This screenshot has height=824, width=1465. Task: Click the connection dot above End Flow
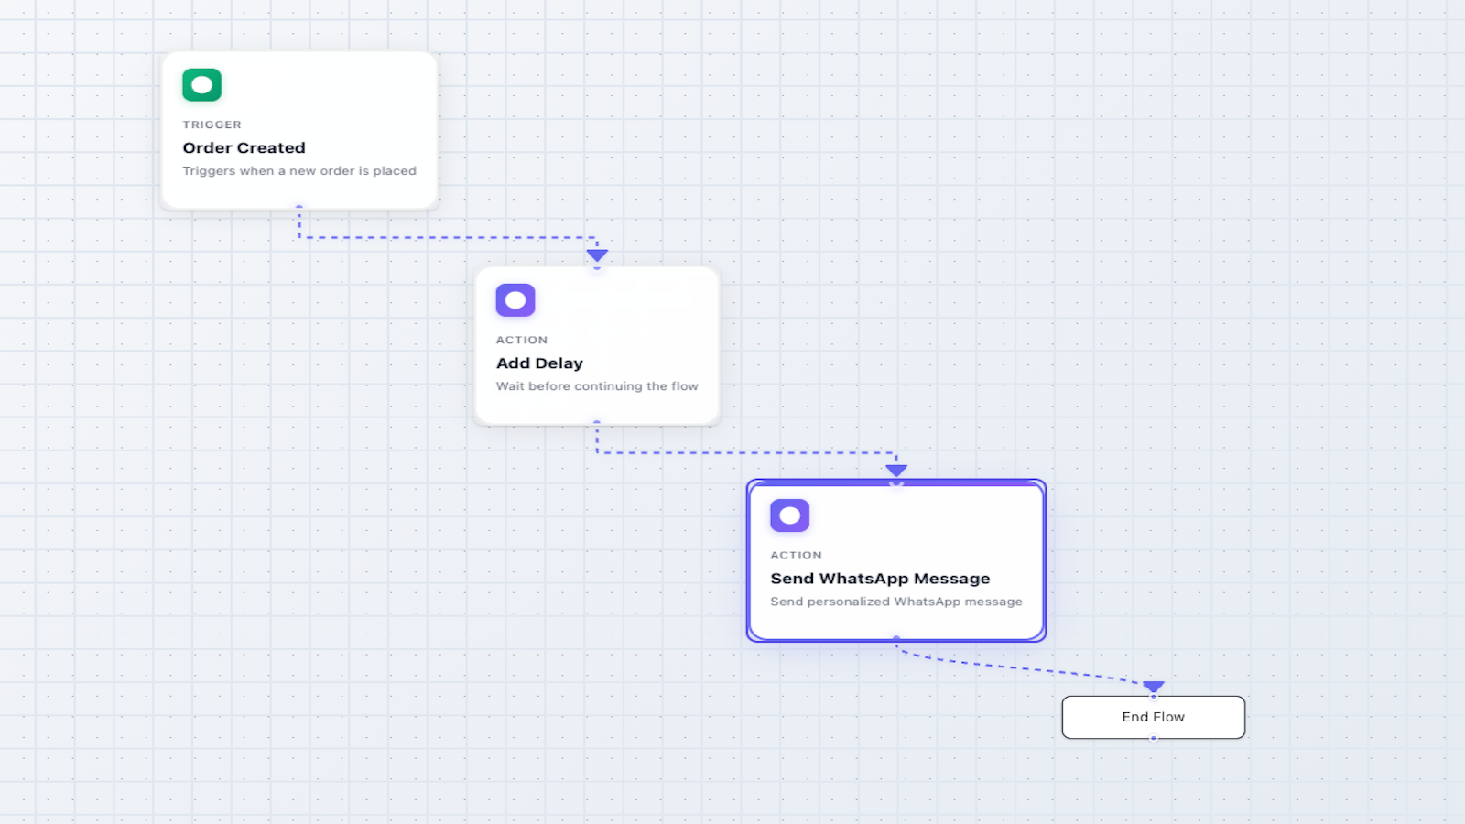[1153, 698]
